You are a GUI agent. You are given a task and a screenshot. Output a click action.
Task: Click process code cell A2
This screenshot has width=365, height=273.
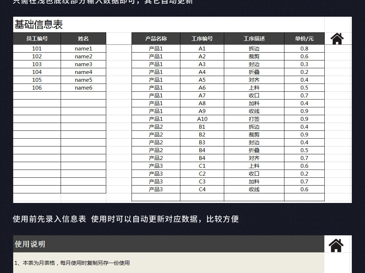point(202,57)
